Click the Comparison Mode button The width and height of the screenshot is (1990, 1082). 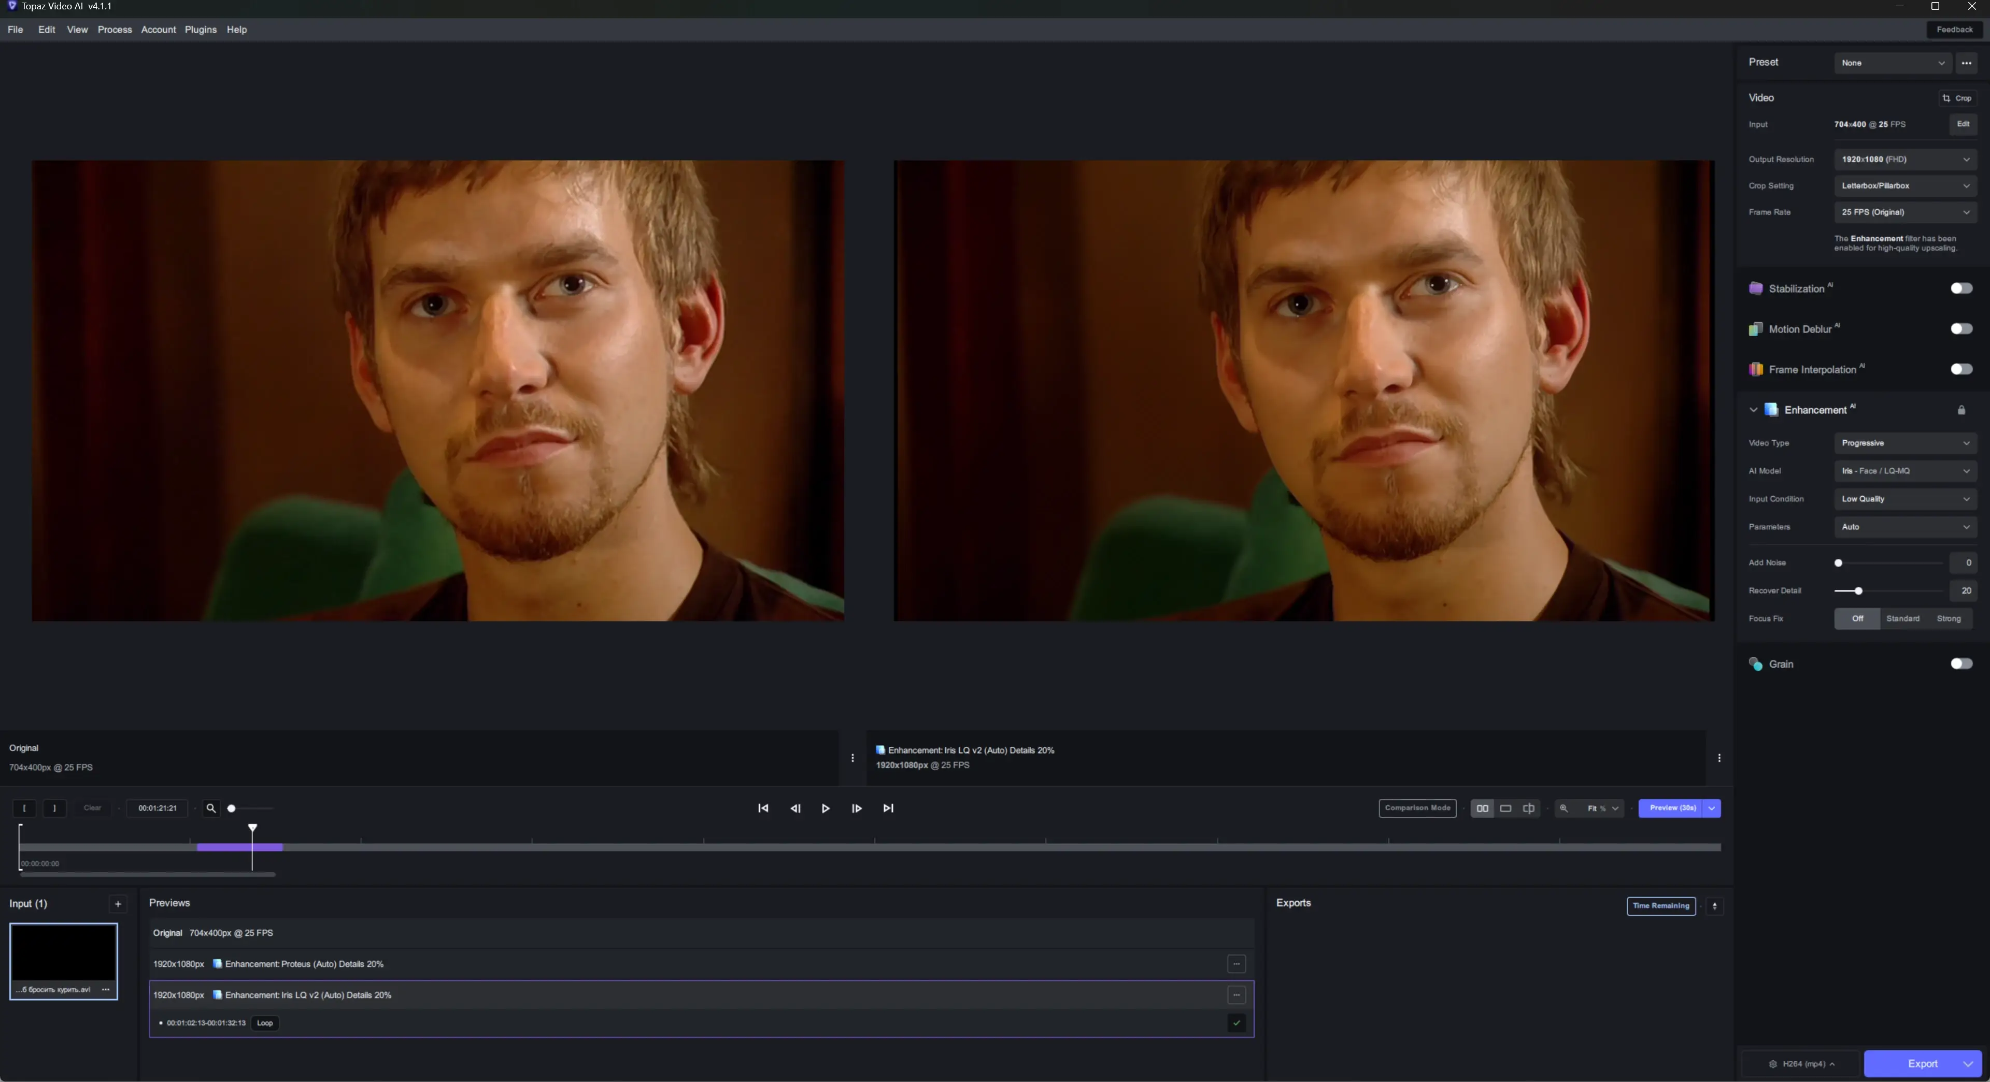coord(1417,809)
